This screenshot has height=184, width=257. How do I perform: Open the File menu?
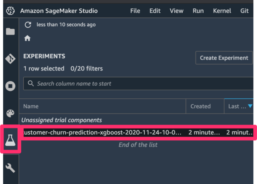135,11
